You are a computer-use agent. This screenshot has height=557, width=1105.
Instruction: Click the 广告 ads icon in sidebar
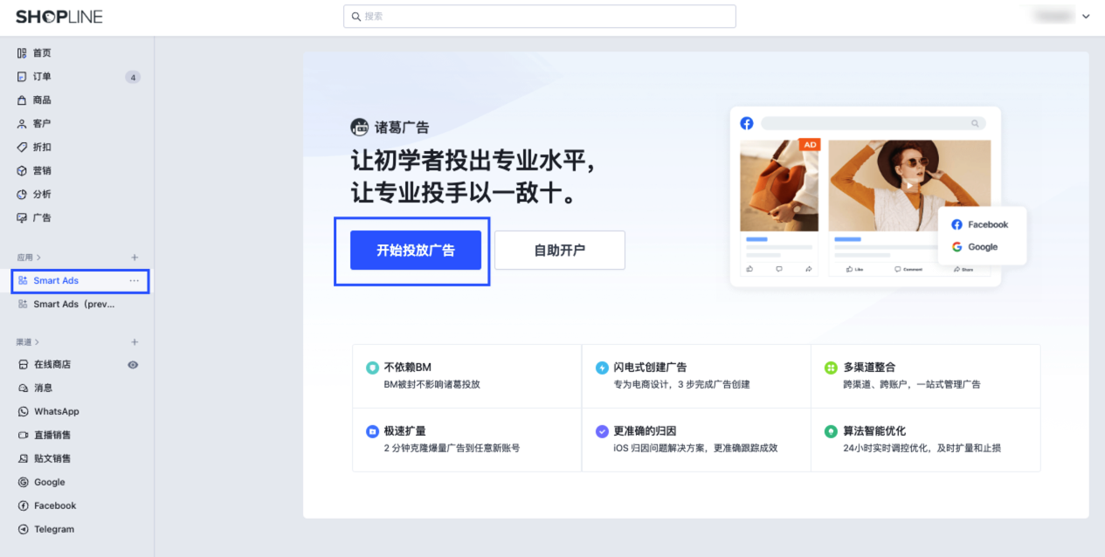pyautogui.click(x=22, y=218)
